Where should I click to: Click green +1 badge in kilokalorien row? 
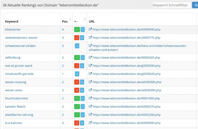tap(77, 30)
